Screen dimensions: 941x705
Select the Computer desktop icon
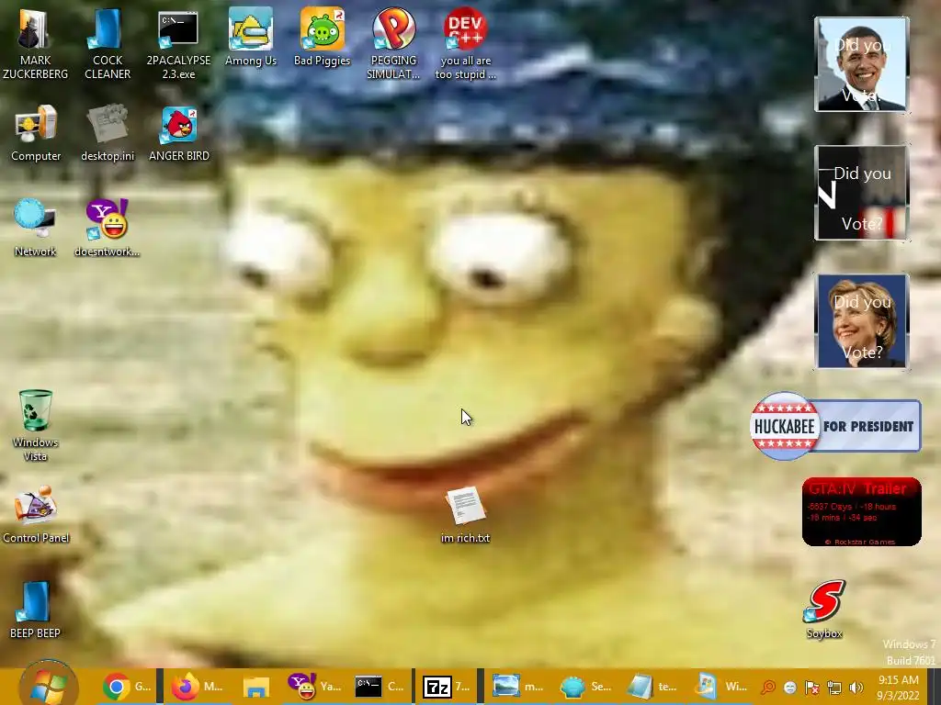(36, 133)
